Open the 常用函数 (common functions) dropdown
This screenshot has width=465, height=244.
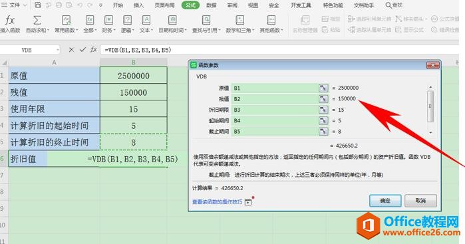67,30
